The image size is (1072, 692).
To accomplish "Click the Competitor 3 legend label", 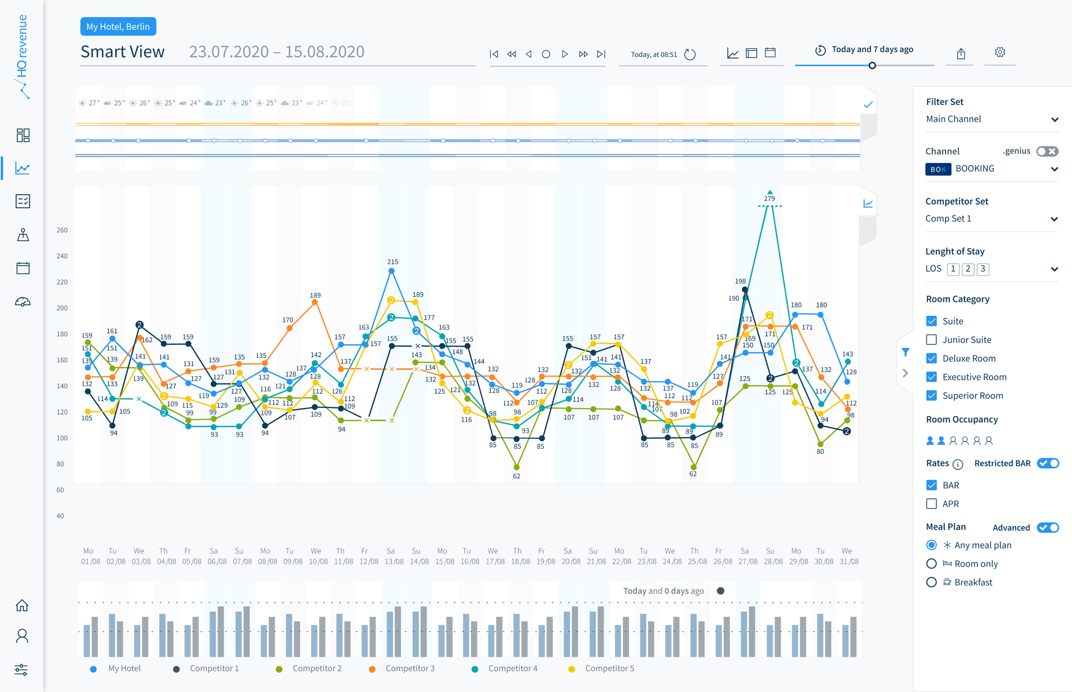I will tap(409, 668).
